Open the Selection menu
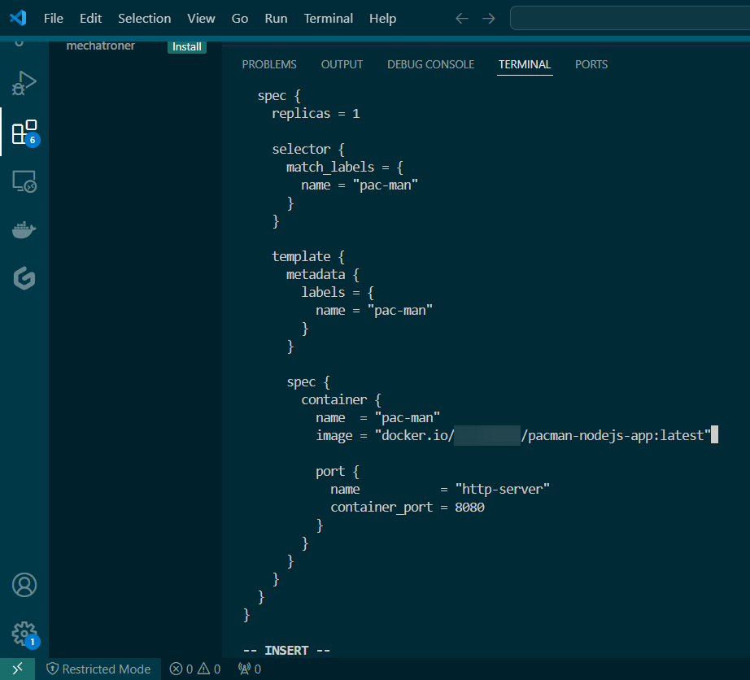 point(144,18)
